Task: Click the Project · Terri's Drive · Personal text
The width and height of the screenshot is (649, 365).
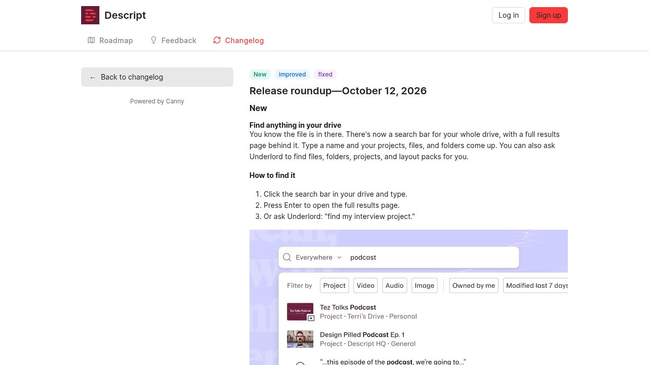Action: pos(369,316)
